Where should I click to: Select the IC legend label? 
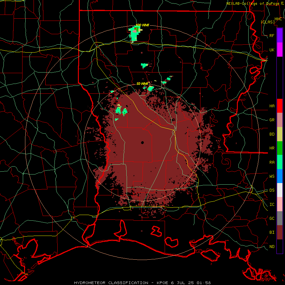272,205
